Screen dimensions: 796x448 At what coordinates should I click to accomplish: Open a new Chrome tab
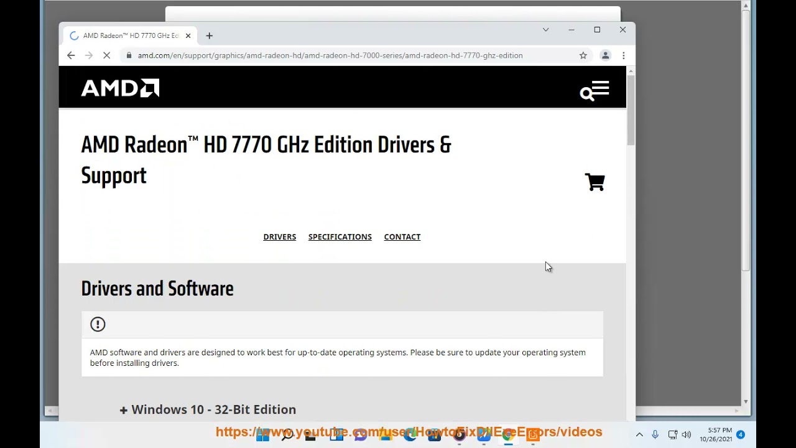[x=210, y=35]
